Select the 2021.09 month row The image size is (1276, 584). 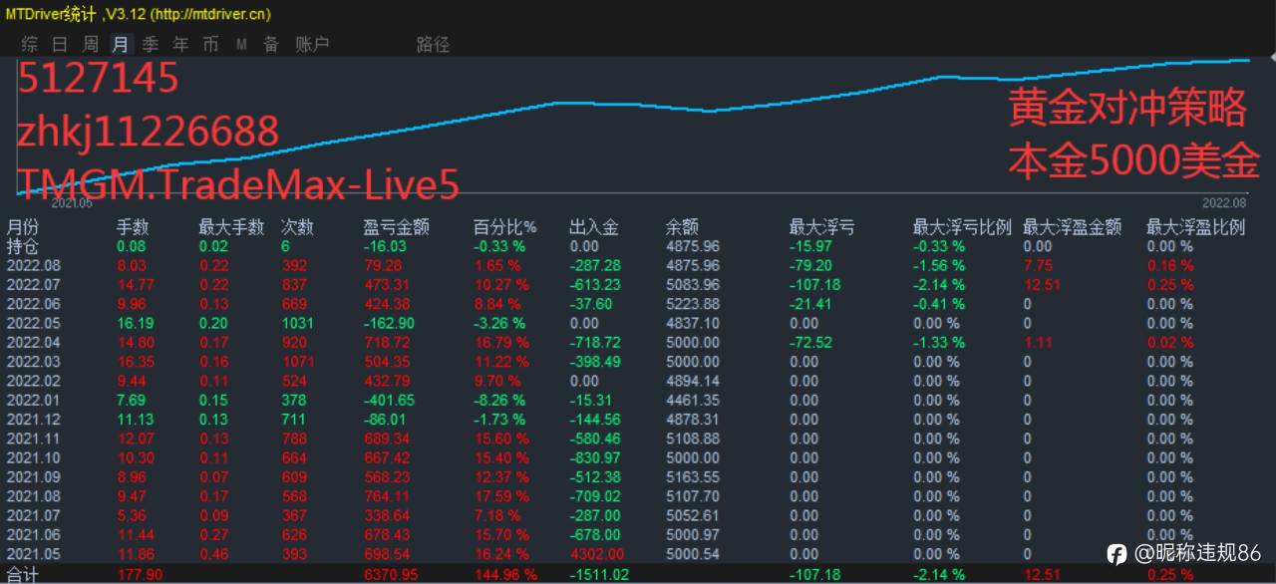pos(638,477)
